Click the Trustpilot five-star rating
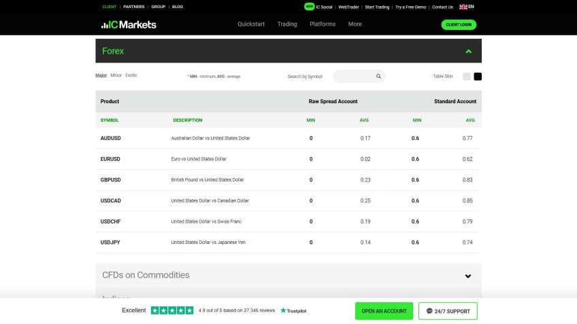This screenshot has width=577, height=324. (171, 310)
